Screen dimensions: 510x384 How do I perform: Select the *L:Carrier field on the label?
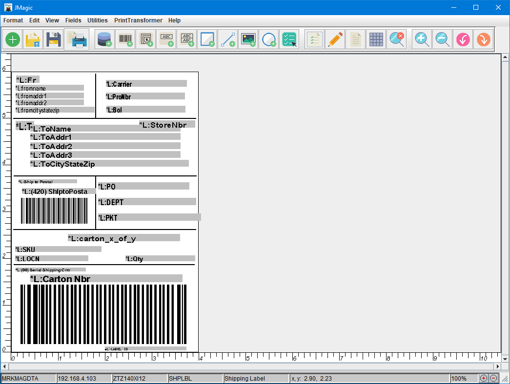point(146,84)
